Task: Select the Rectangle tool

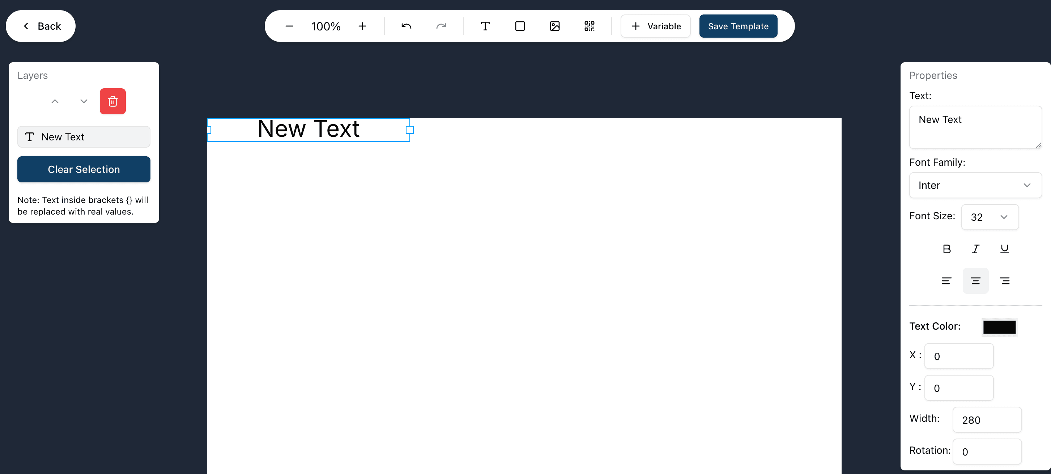Action: (520, 26)
